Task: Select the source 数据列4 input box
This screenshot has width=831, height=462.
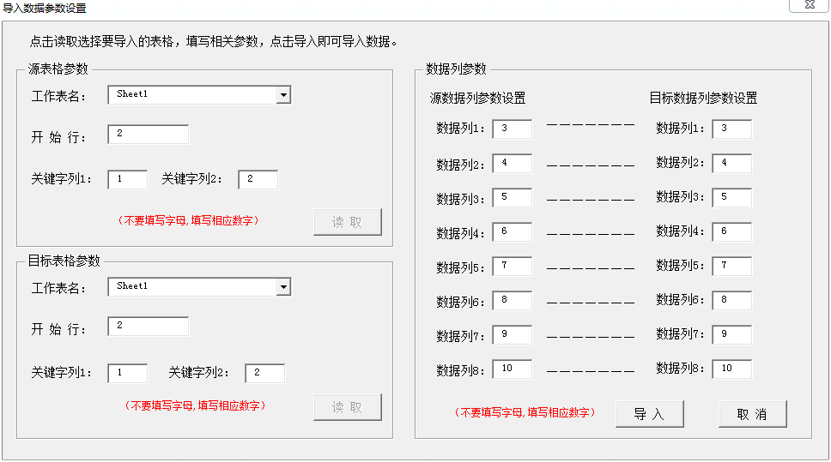Action: pos(512,232)
